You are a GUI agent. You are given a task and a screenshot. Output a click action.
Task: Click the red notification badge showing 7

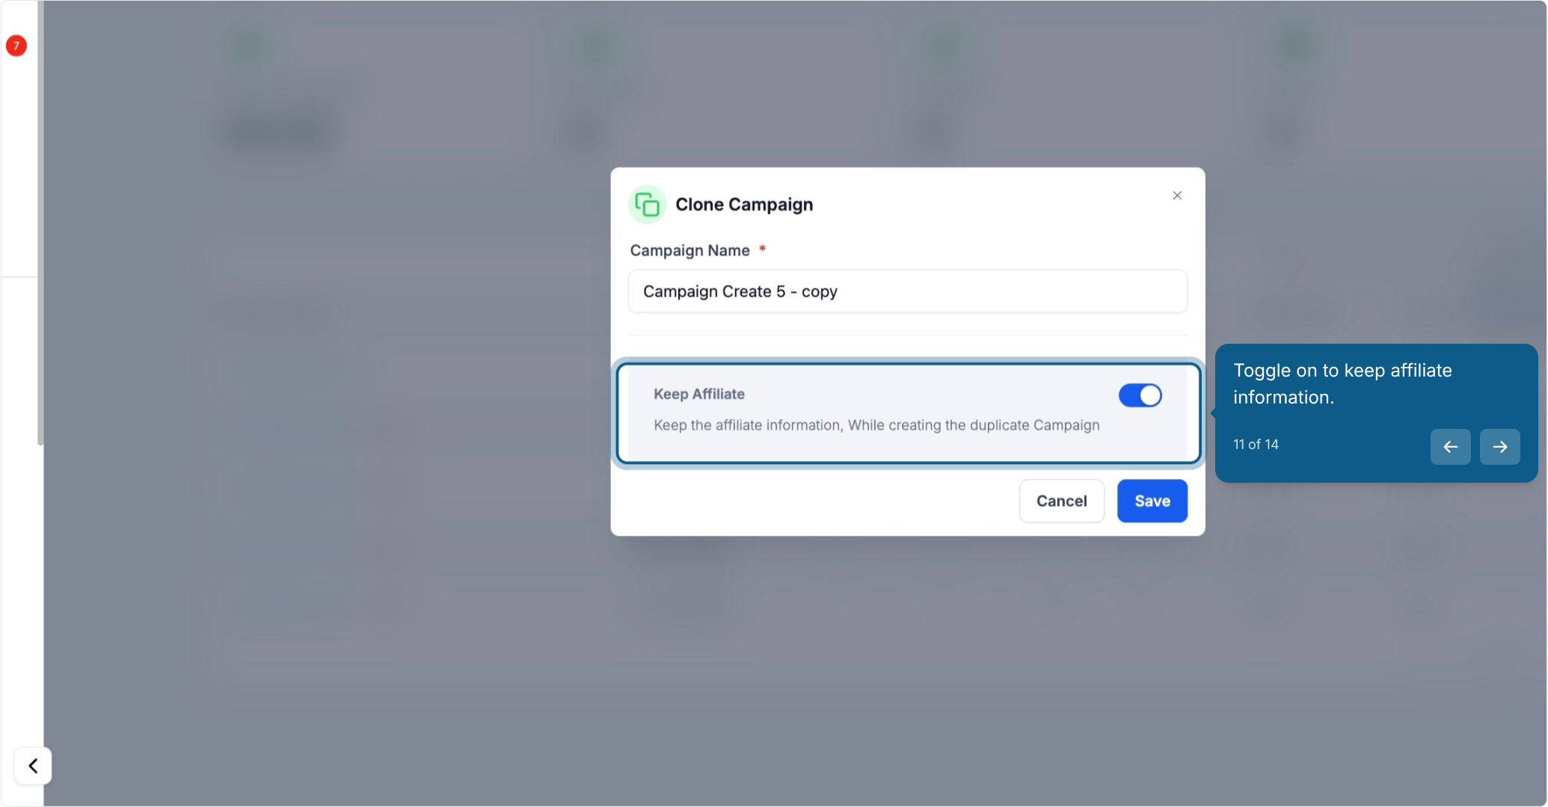[x=16, y=46]
